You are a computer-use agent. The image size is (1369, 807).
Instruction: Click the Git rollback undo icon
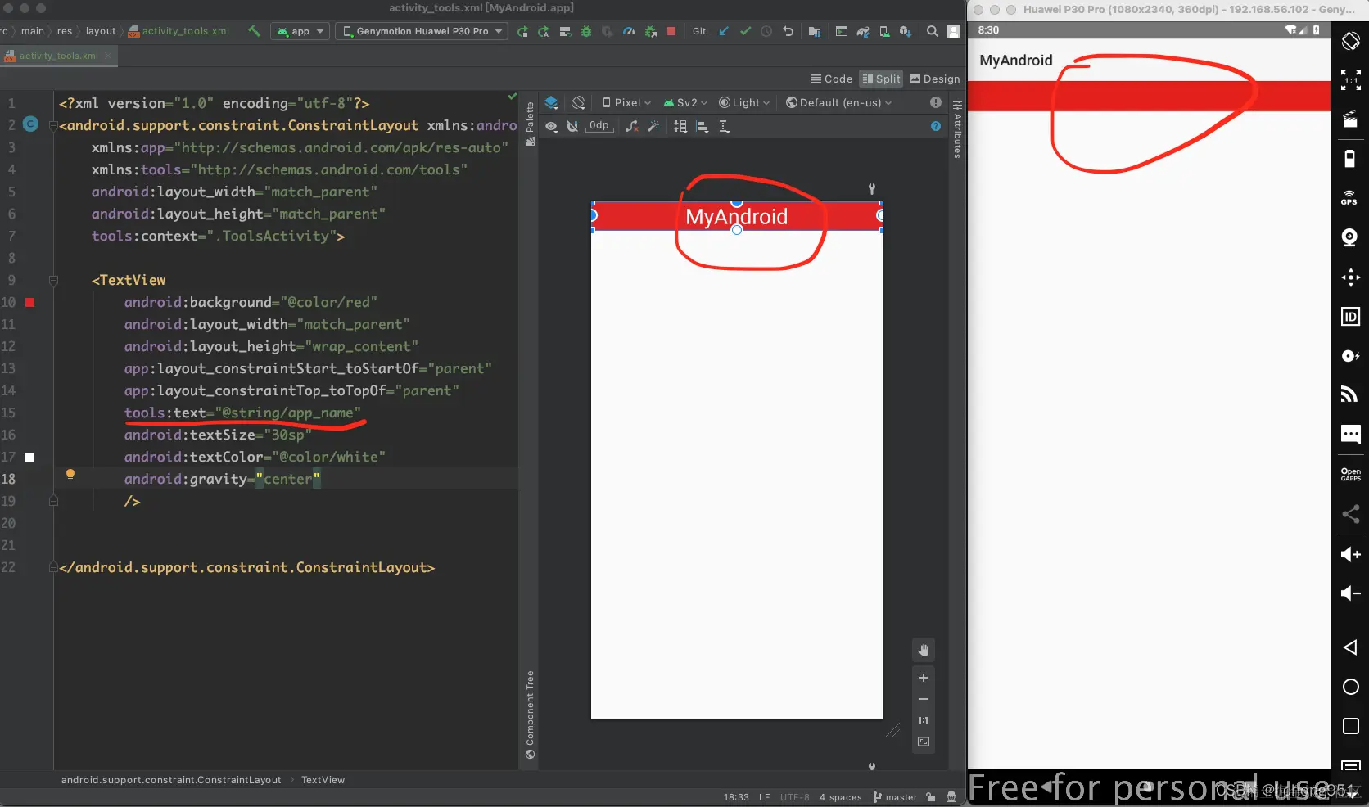tap(788, 31)
